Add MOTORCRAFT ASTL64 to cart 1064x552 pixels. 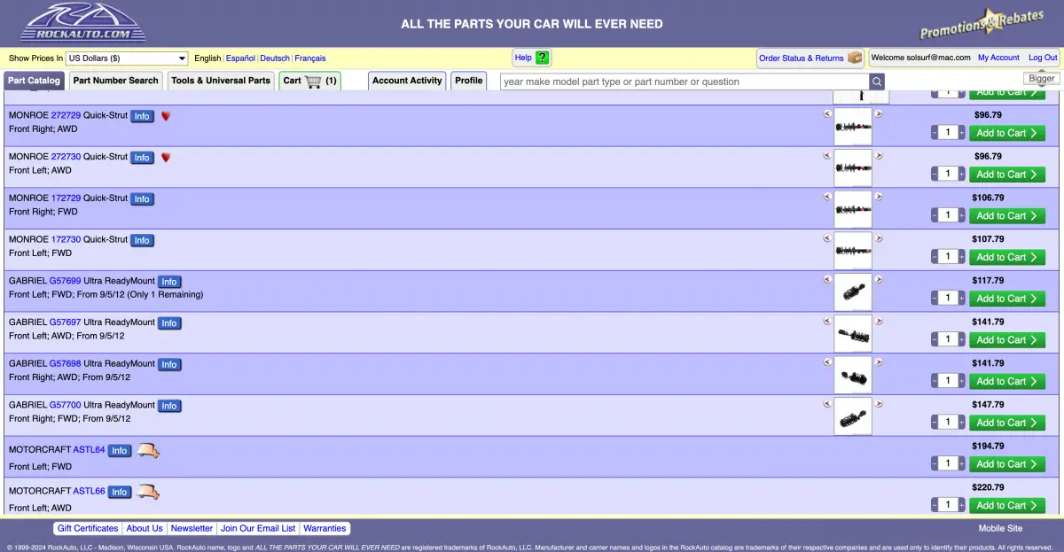pyautogui.click(x=1006, y=464)
